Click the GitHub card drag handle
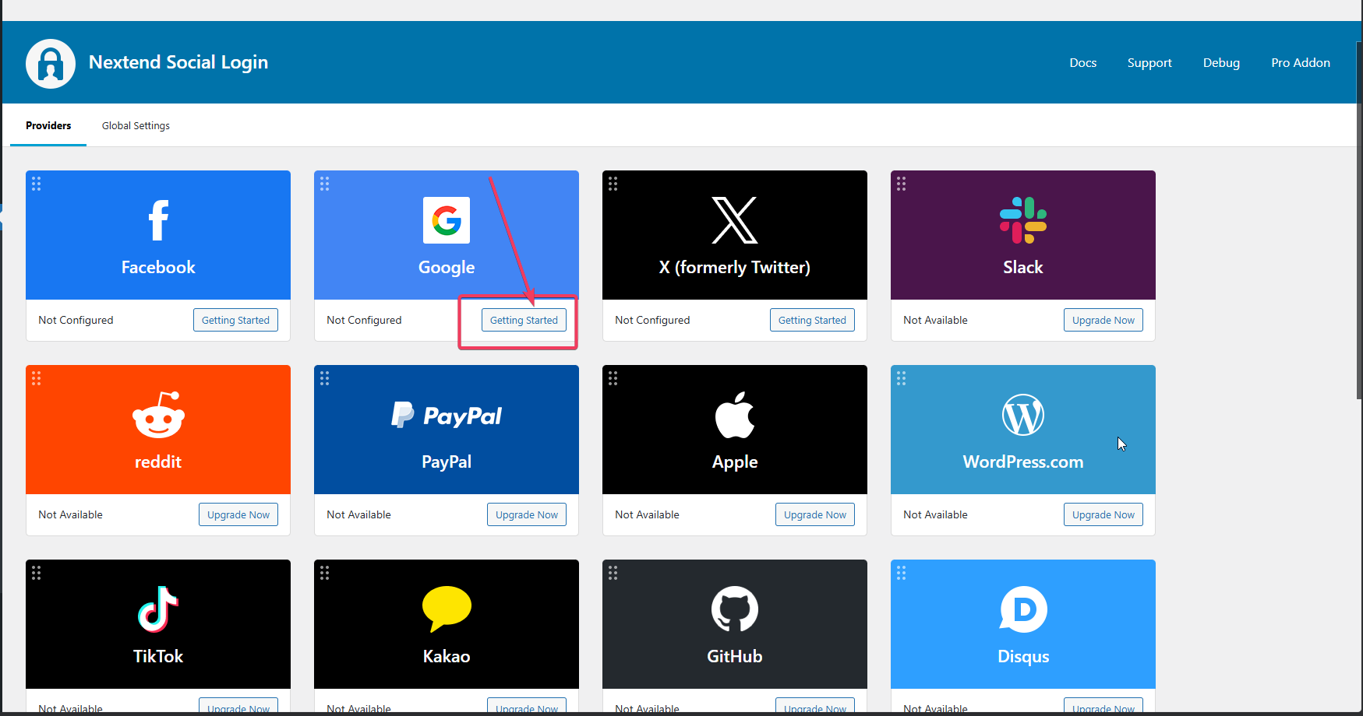1363x716 pixels. tap(613, 573)
